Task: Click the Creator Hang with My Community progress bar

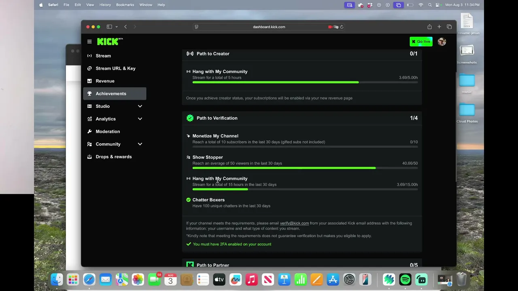Action: pos(305,82)
